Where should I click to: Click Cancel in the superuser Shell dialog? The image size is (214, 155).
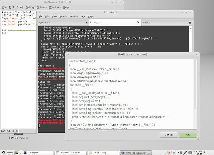(169, 135)
